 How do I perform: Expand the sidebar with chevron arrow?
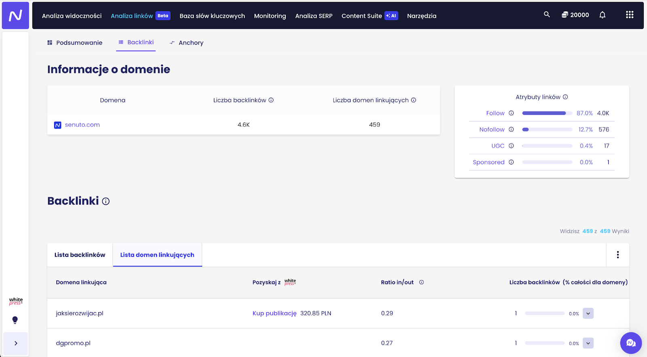tap(16, 343)
